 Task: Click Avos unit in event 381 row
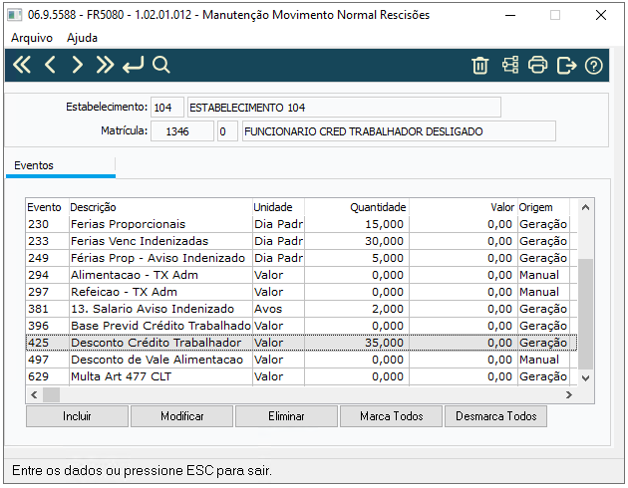pyautogui.click(x=268, y=309)
